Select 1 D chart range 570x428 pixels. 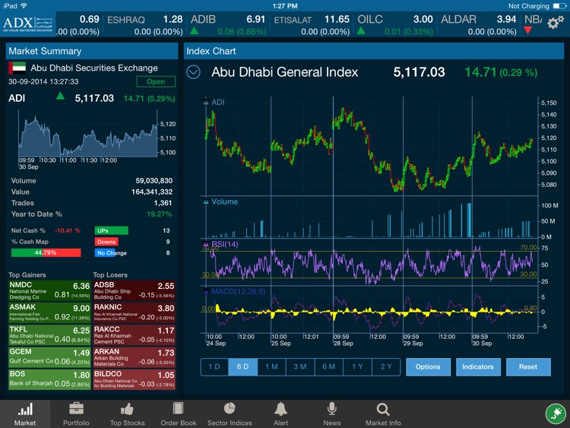214,367
